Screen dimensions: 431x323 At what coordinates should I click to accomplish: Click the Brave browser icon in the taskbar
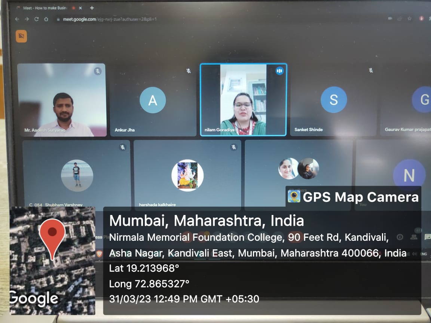coord(99,253)
